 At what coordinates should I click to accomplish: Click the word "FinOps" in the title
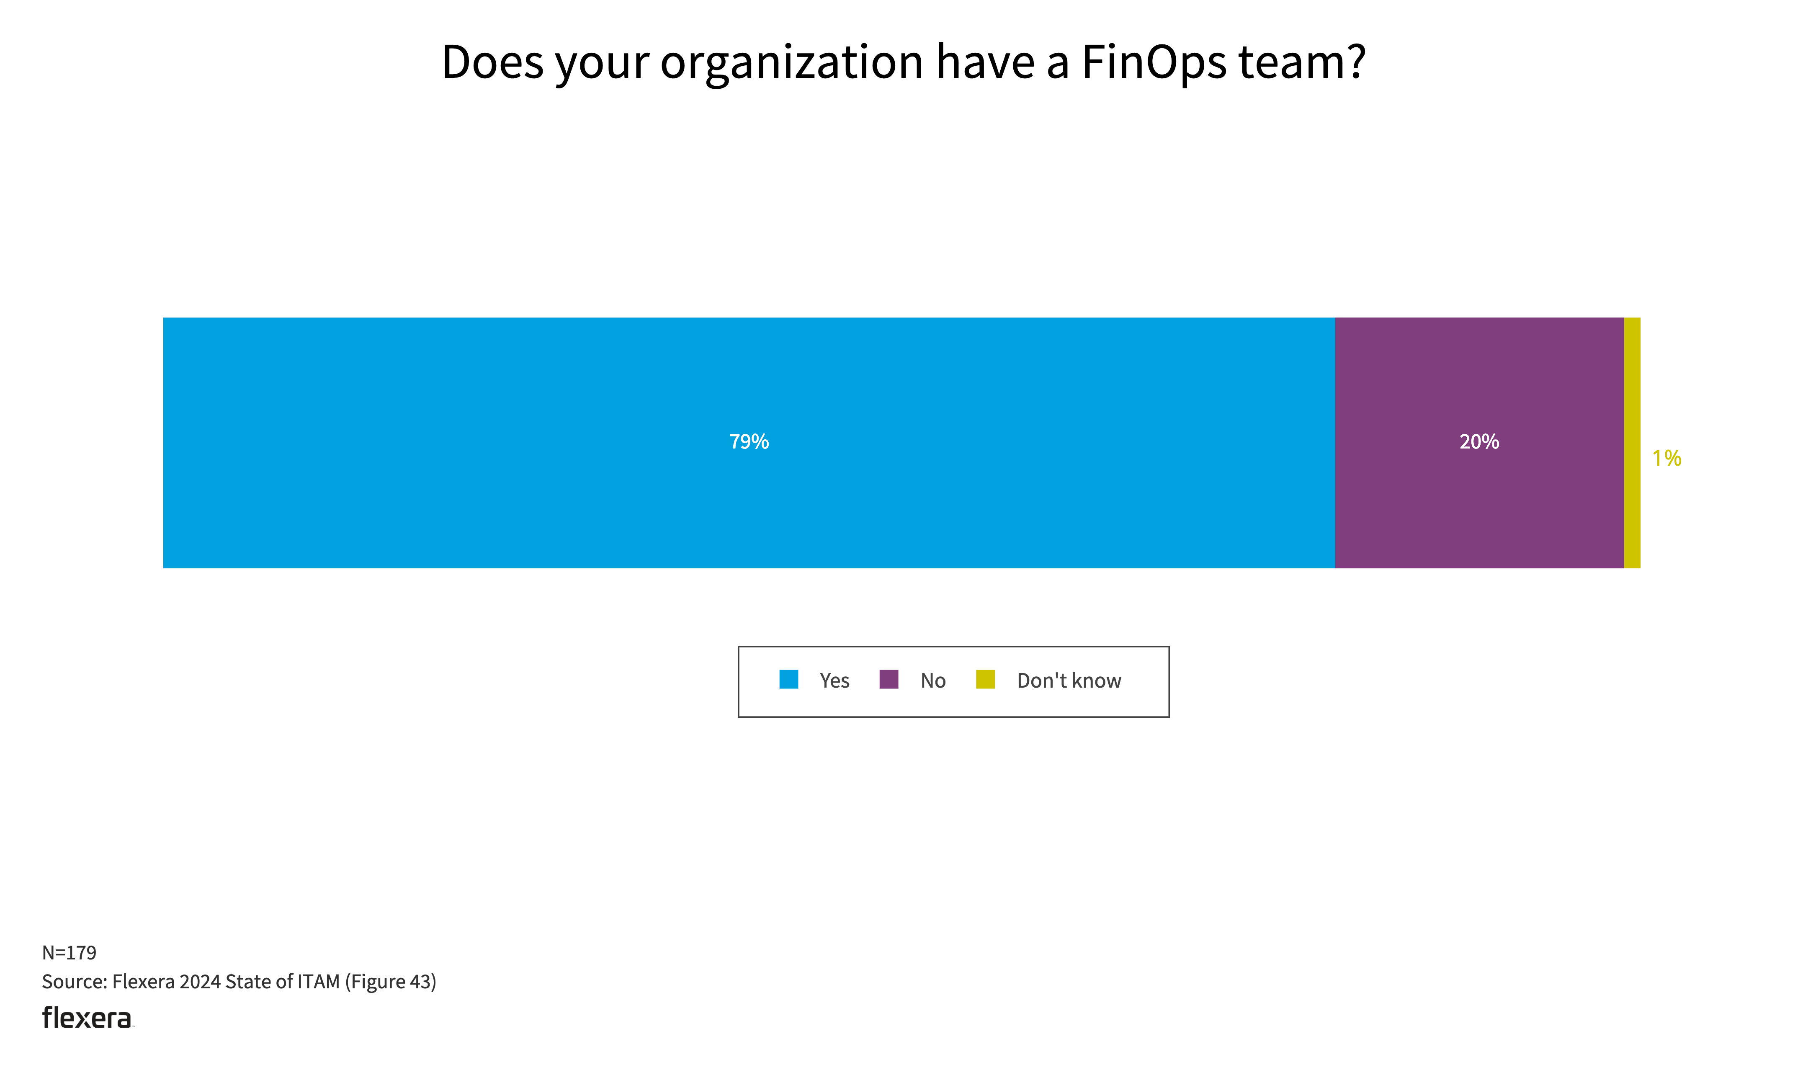[x=1154, y=62]
